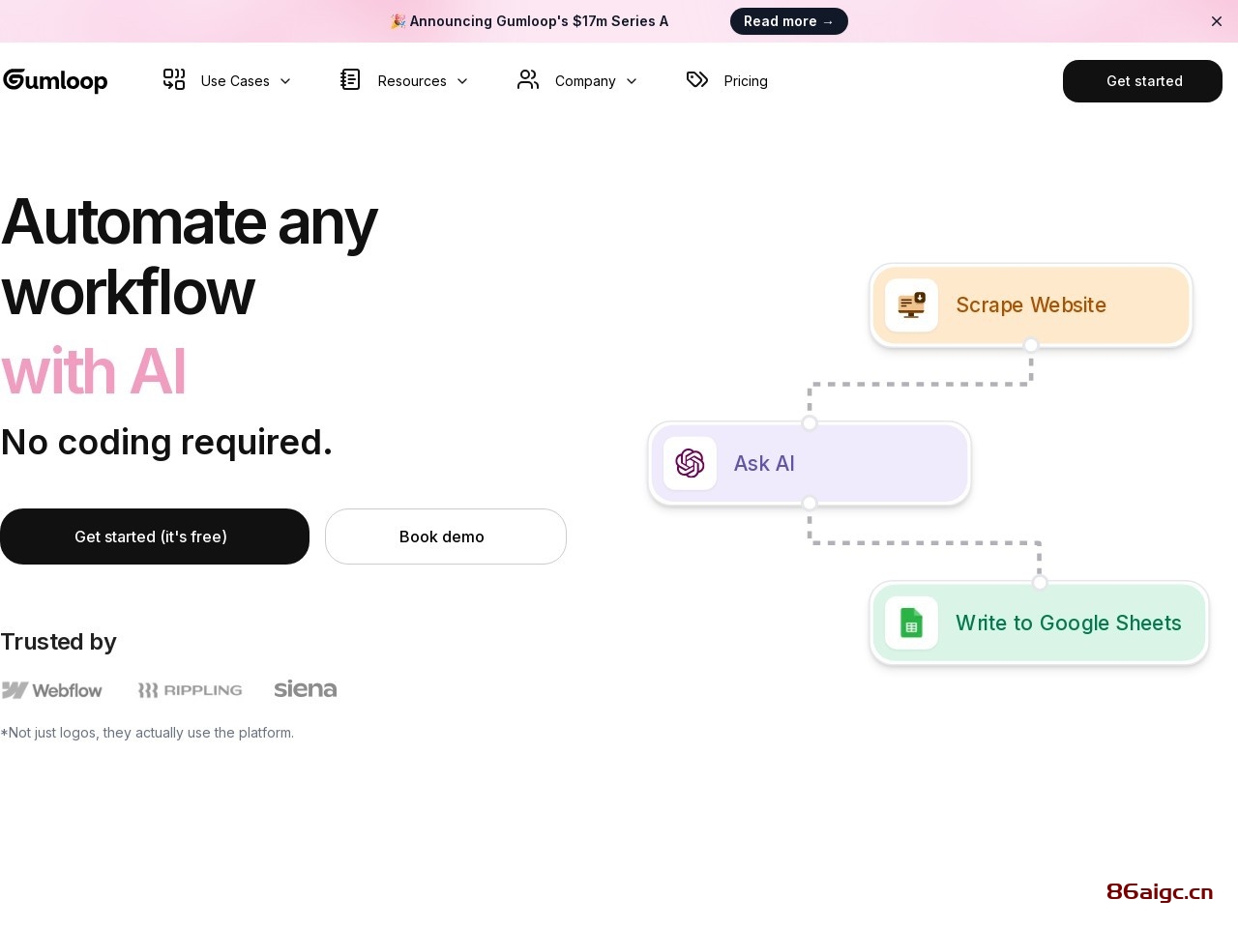Click the Book demo button
The image size is (1238, 928).
click(446, 536)
